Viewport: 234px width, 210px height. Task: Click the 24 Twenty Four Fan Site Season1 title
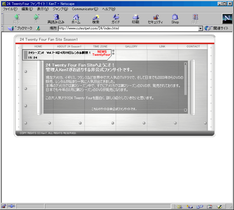(49, 39)
